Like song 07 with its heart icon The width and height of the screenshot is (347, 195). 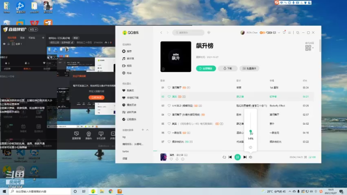click(169, 142)
